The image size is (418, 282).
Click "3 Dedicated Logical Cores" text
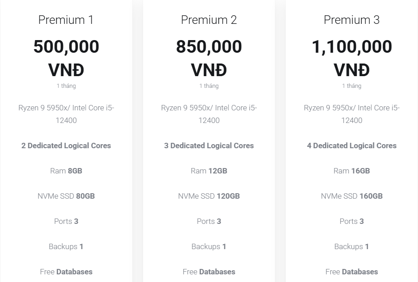click(209, 146)
